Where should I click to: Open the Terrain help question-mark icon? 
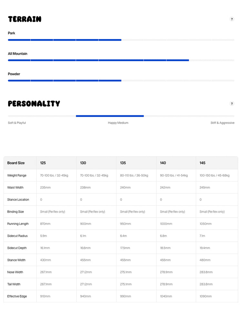232,19
